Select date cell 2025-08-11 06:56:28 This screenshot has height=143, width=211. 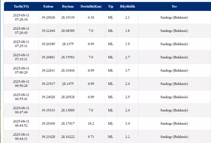[21, 84]
